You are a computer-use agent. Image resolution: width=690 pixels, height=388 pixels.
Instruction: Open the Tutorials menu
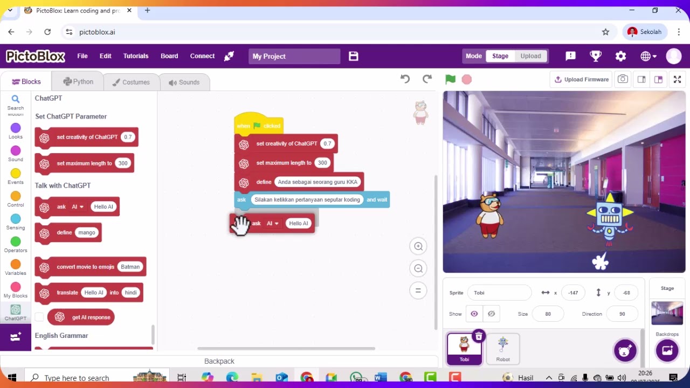tap(136, 56)
